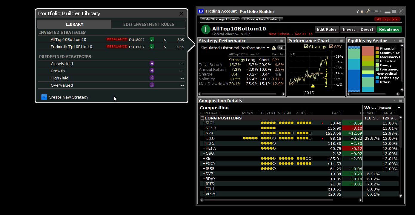Open My Strategy Library
Image resolution: width=415 pixels, height=215 pixels.
(x=219, y=19)
